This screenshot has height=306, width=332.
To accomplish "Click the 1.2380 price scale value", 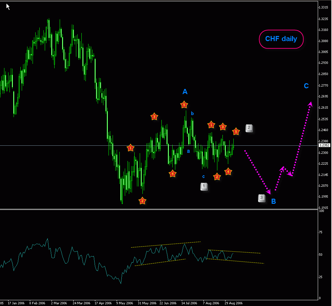I will coord(324,141).
